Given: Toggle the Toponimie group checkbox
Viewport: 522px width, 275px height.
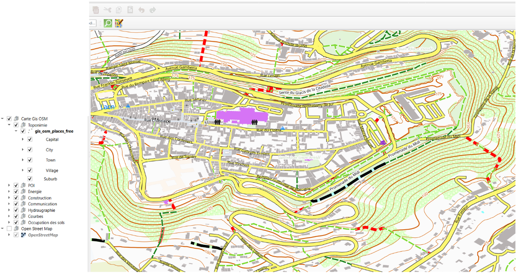Looking at the screenshot, I should tap(16, 125).
